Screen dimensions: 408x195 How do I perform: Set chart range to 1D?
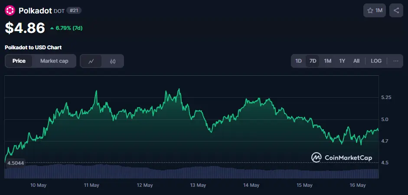(x=298, y=61)
